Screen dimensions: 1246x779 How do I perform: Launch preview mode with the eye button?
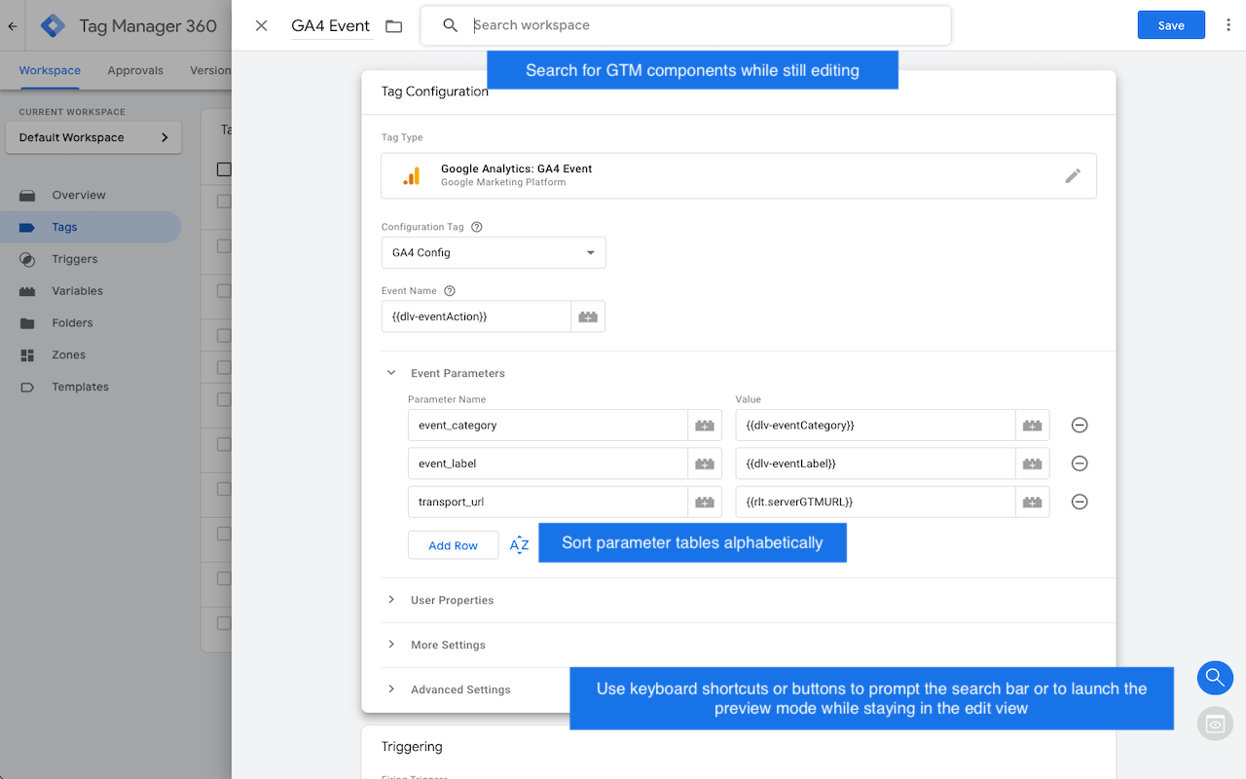(1215, 724)
